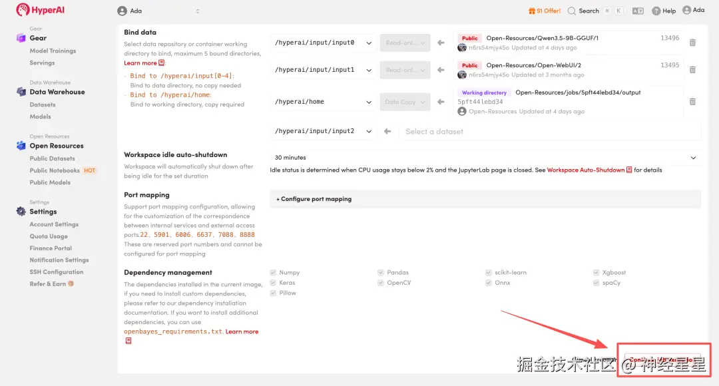
Task: Open the Data Warehouse section icon
Action: (21, 92)
